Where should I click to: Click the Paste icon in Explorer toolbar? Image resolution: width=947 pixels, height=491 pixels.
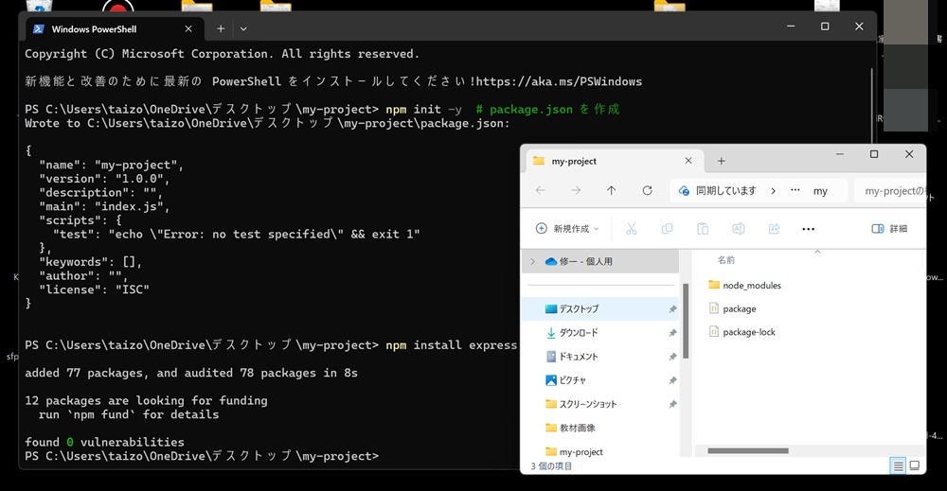click(703, 229)
